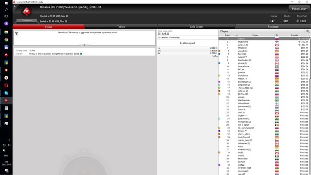Image resolution: width=311 pixels, height=175 pixels.
Task: Open the Structure tab
Action: [273, 27]
